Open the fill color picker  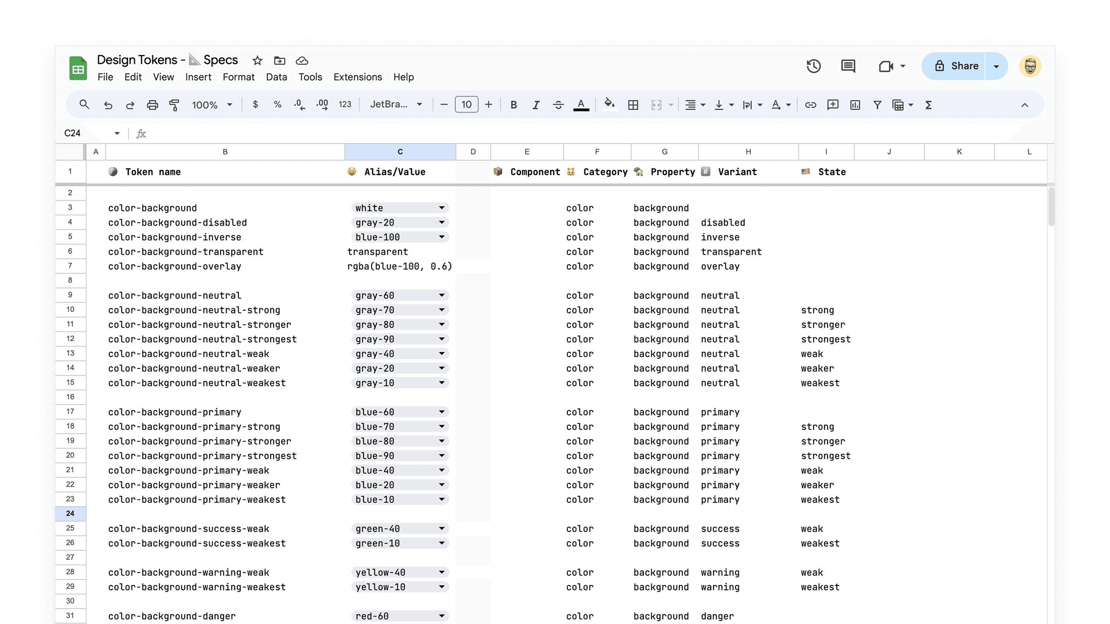coord(609,105)
